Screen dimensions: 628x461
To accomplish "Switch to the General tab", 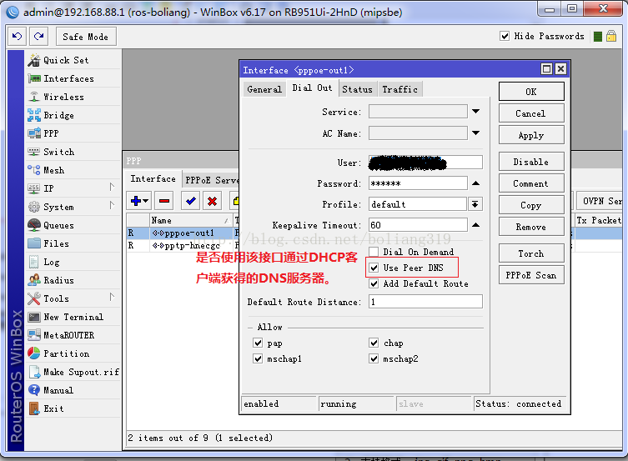I will tap(264, 89).
